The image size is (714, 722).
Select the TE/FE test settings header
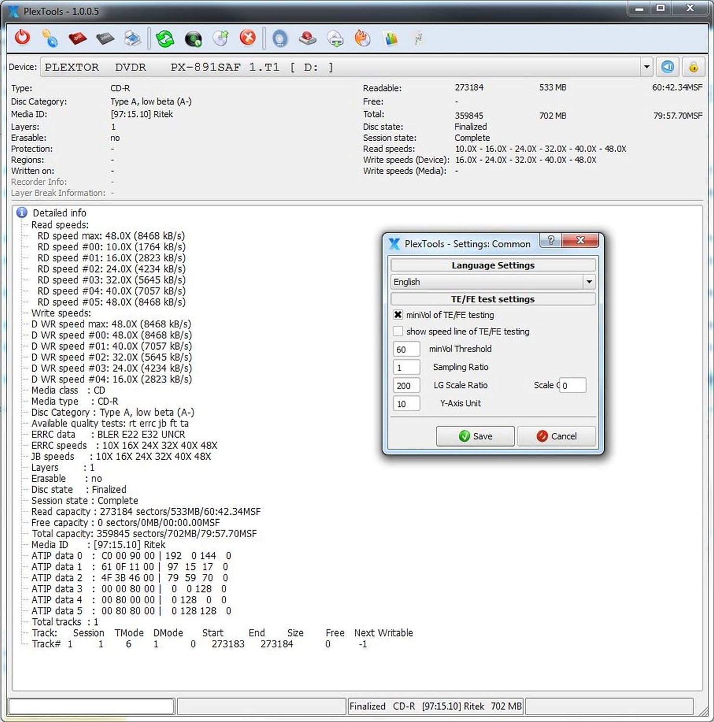pyautogui.click(x=493, y=299)
